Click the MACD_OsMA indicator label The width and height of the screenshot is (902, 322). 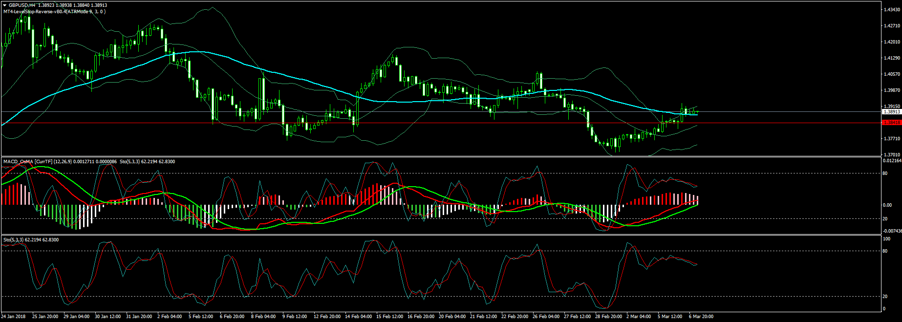(18, 162)
